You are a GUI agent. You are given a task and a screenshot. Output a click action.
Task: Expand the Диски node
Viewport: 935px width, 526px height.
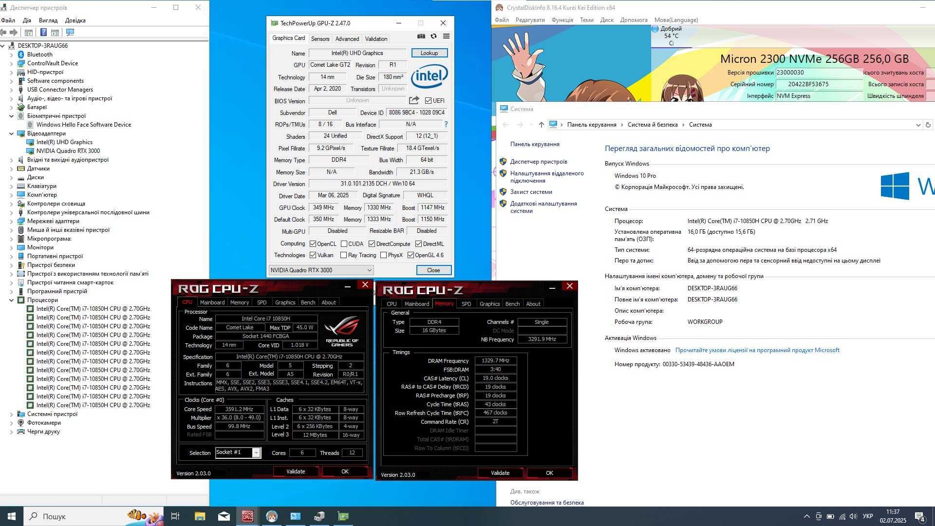[x=12, y=177]
